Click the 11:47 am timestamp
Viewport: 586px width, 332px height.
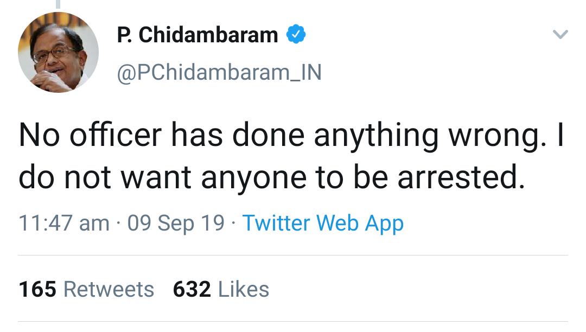tap(64, 223)
